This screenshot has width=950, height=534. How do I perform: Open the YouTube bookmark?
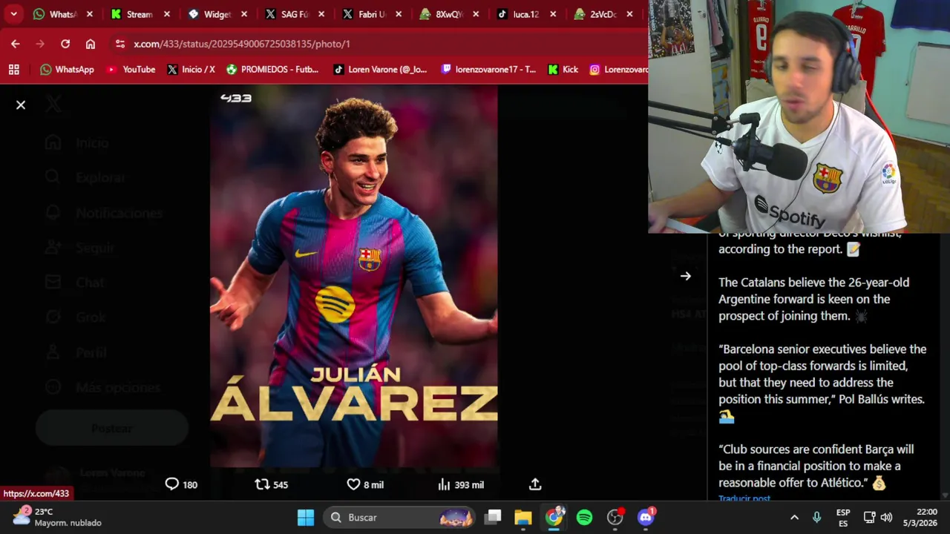(131, 69)
